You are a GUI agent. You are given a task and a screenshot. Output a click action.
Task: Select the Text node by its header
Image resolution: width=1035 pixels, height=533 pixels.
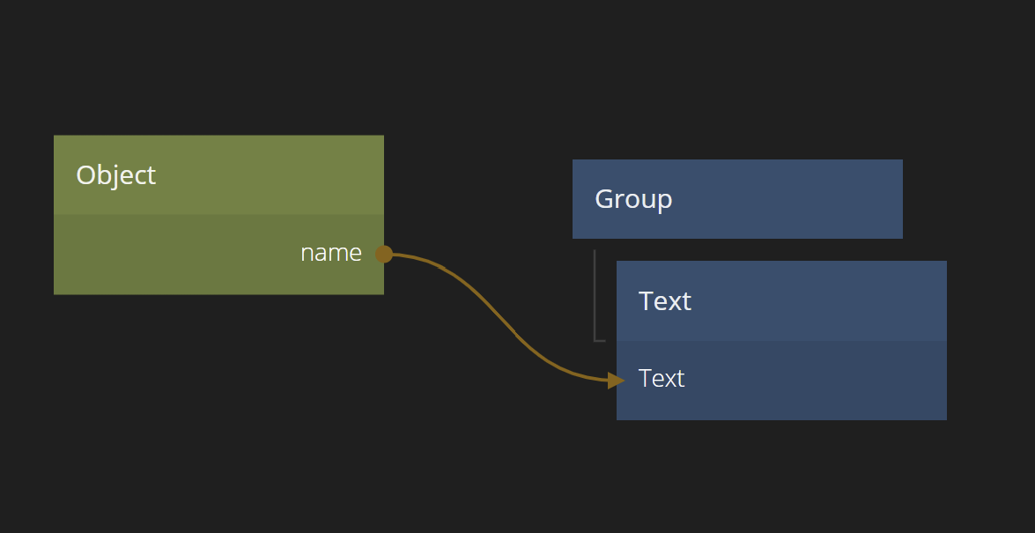pos(781,301)
